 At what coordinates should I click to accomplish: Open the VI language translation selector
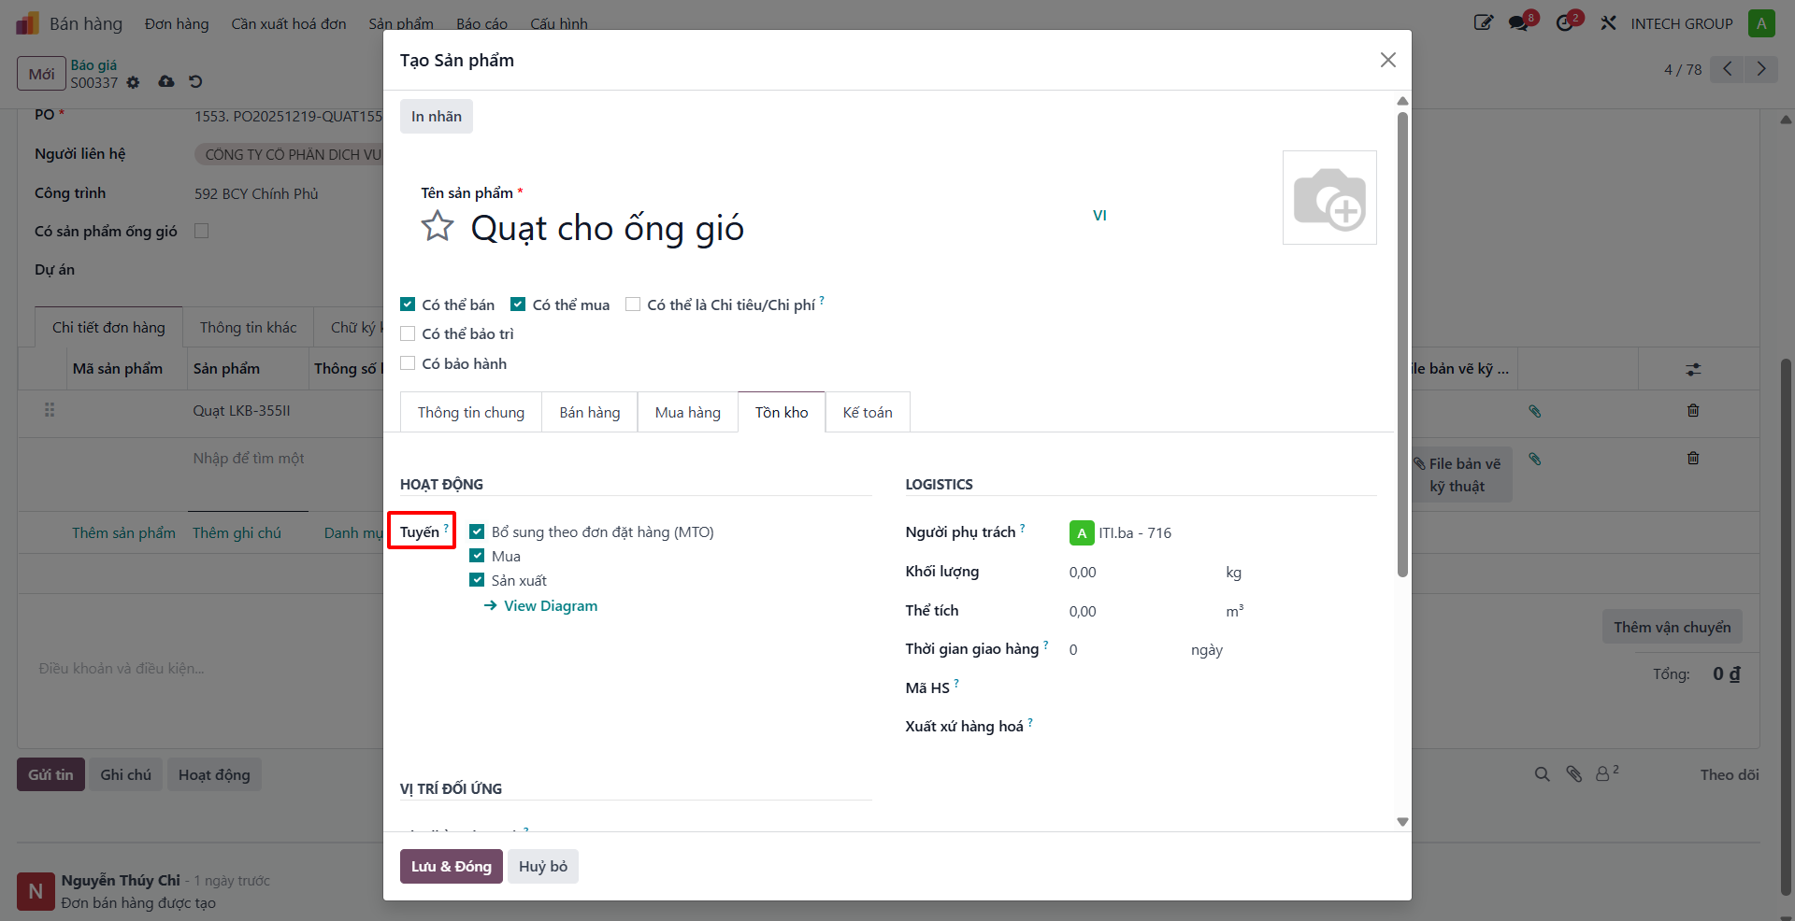coord(1099,215)
